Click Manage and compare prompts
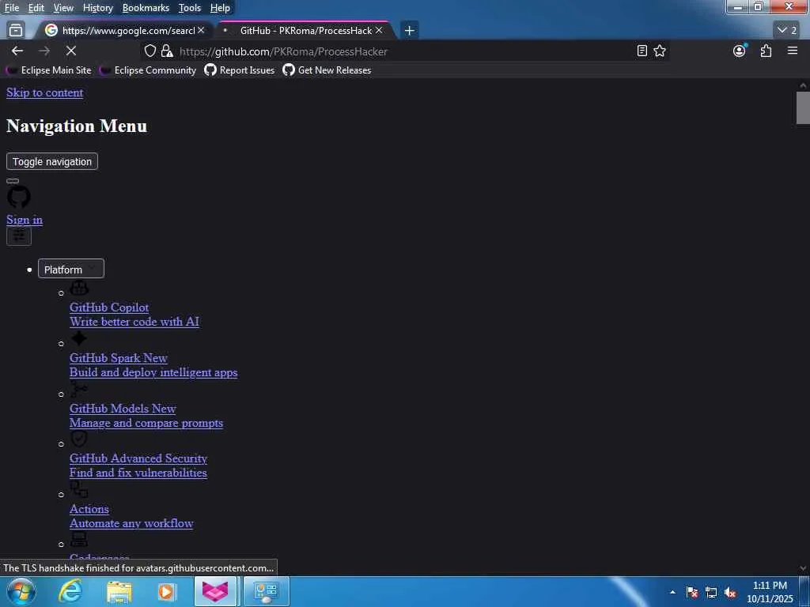 click(146, 423)
